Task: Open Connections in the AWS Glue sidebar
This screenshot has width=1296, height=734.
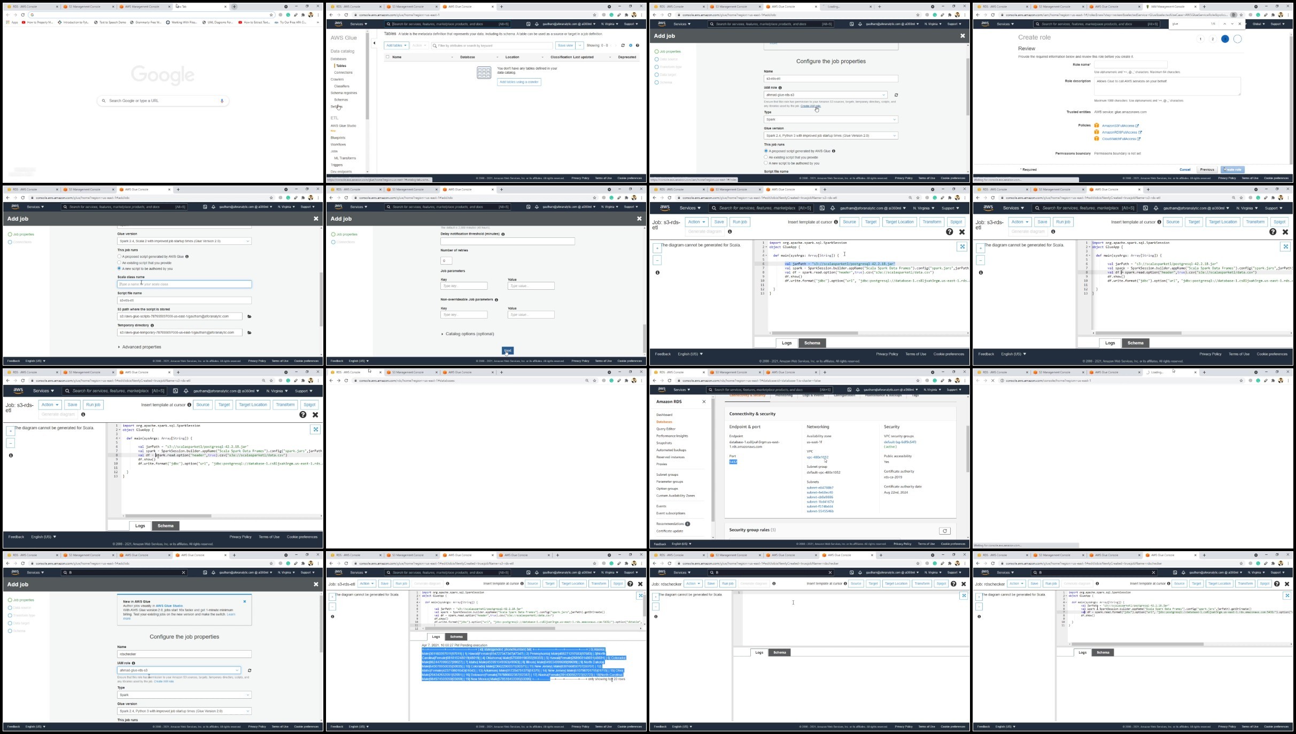Action: coord(343,73)
